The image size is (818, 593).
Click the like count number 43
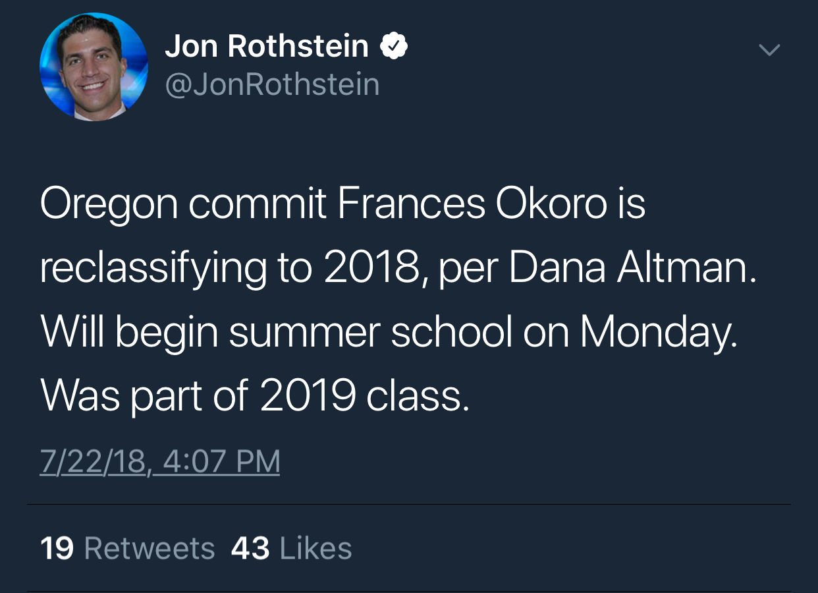(250, 548)
